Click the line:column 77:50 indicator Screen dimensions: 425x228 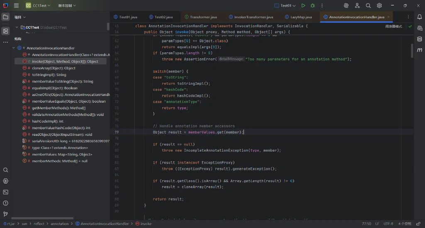[x=366, y=224]
